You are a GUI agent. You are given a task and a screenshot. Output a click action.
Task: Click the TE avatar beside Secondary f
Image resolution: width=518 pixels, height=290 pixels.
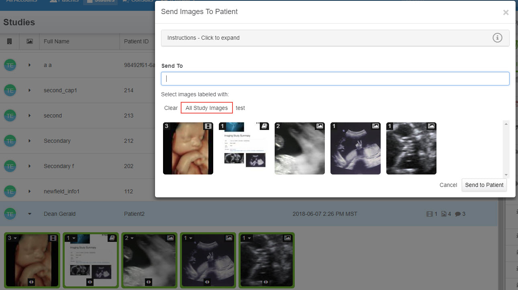(10, 166)
